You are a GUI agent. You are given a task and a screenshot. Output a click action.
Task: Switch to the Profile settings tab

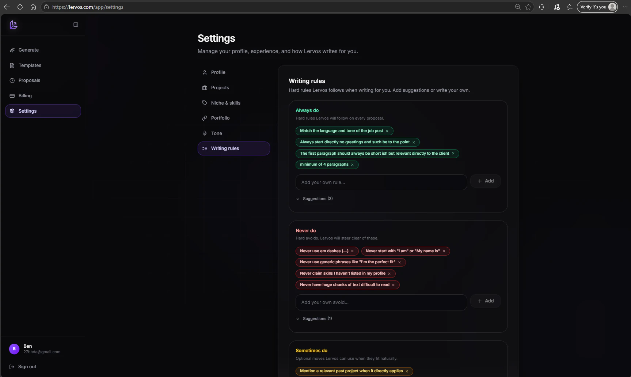point(234,72)
